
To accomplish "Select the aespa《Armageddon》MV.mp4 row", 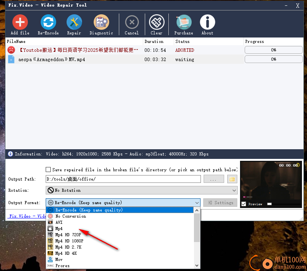I will point(125,59).
